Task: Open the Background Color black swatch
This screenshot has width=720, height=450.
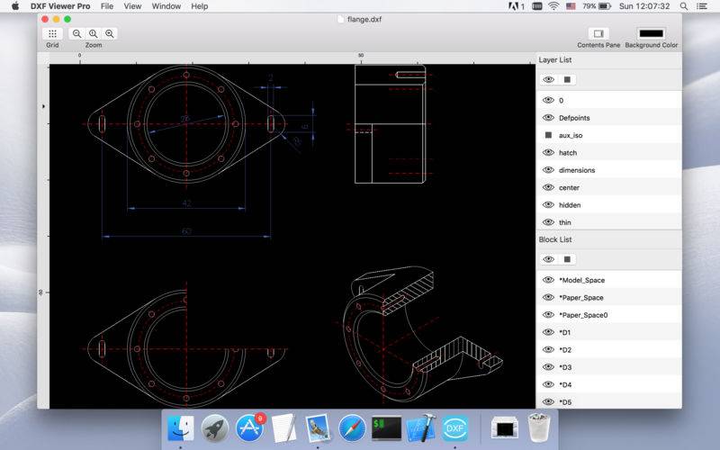Action: click(652, 33)
